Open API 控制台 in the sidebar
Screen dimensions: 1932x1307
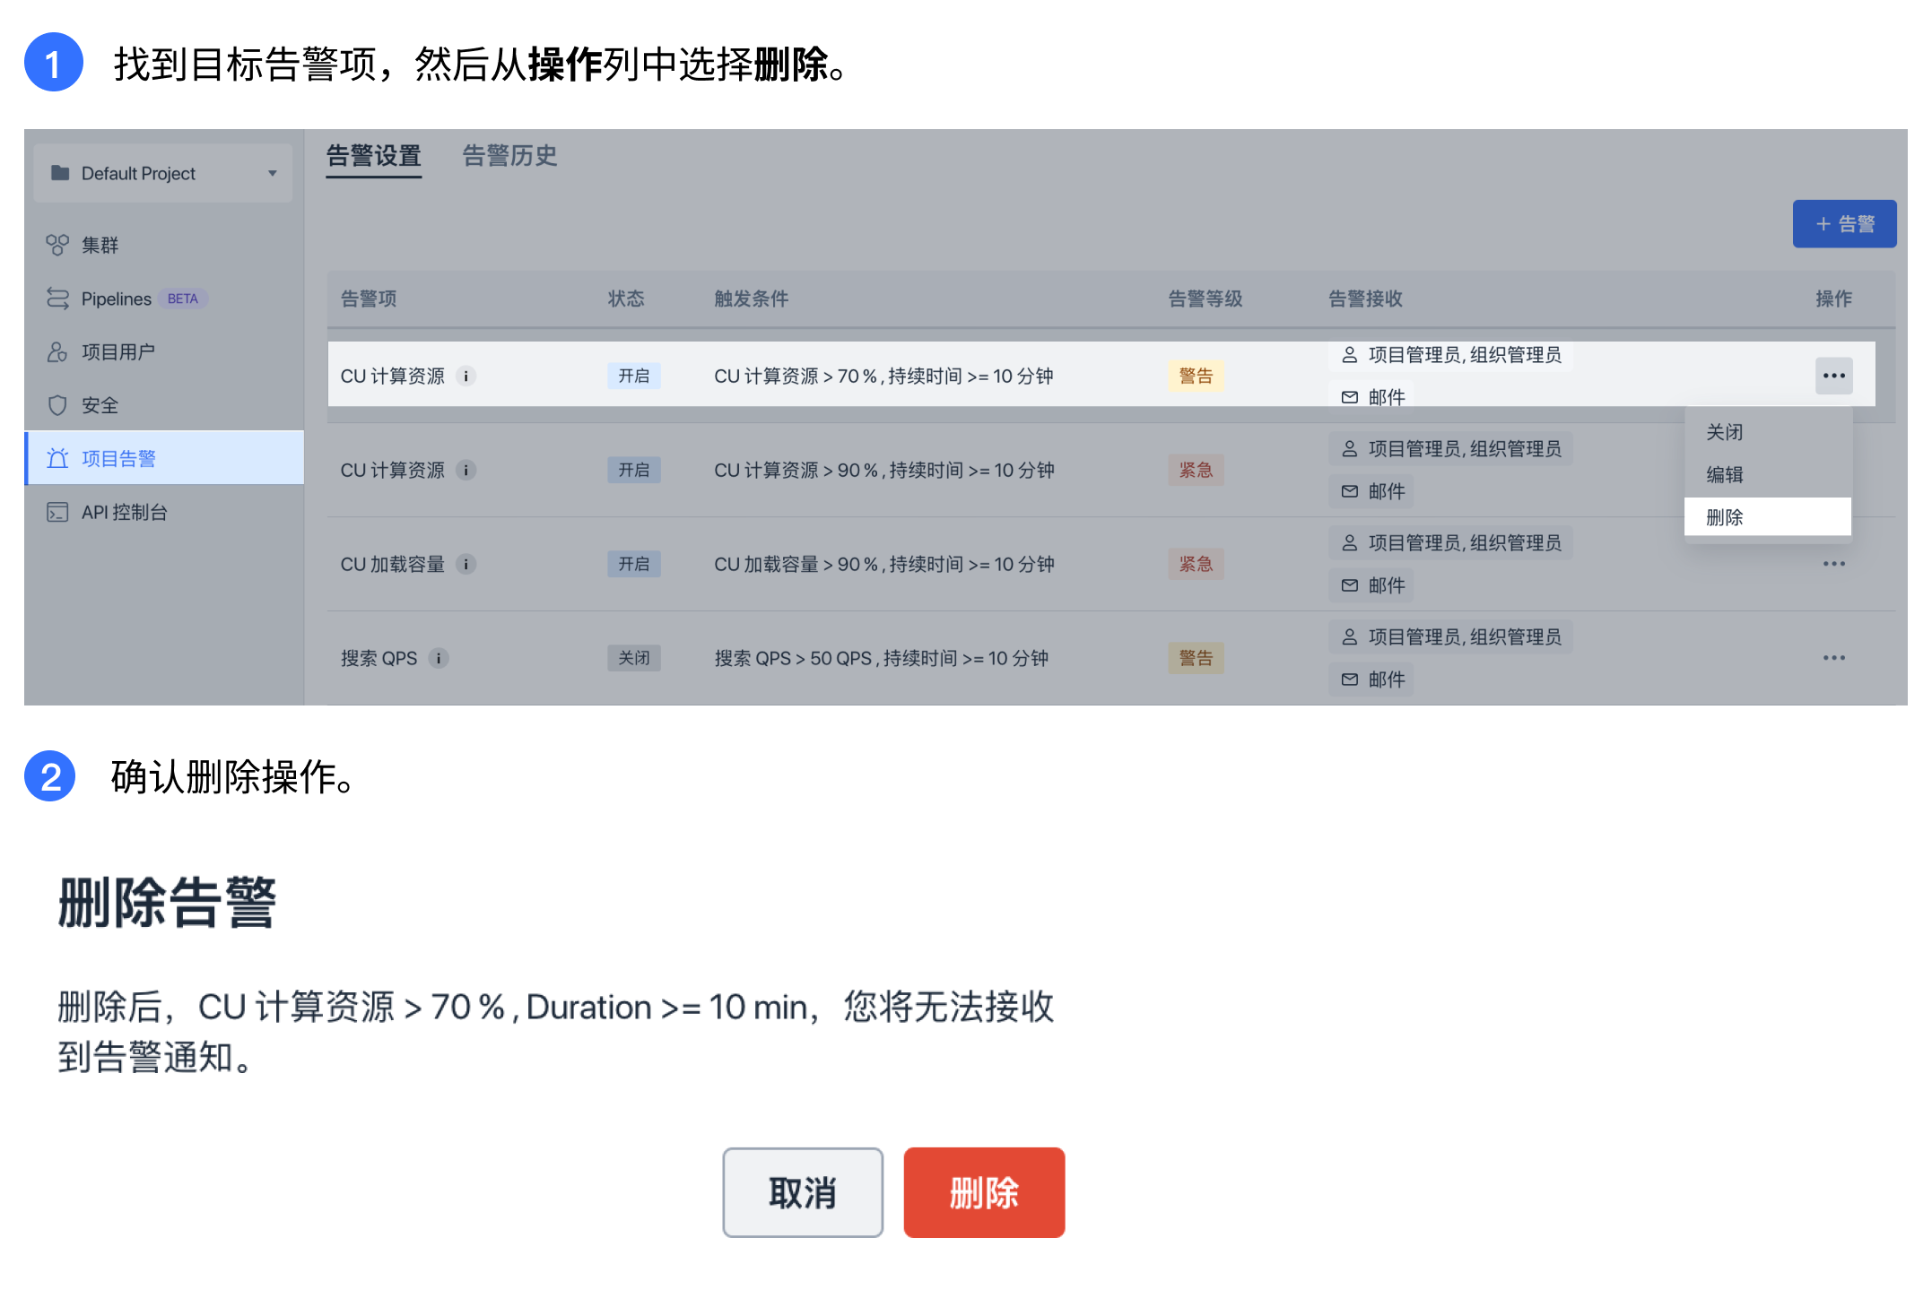coord(164,512)
